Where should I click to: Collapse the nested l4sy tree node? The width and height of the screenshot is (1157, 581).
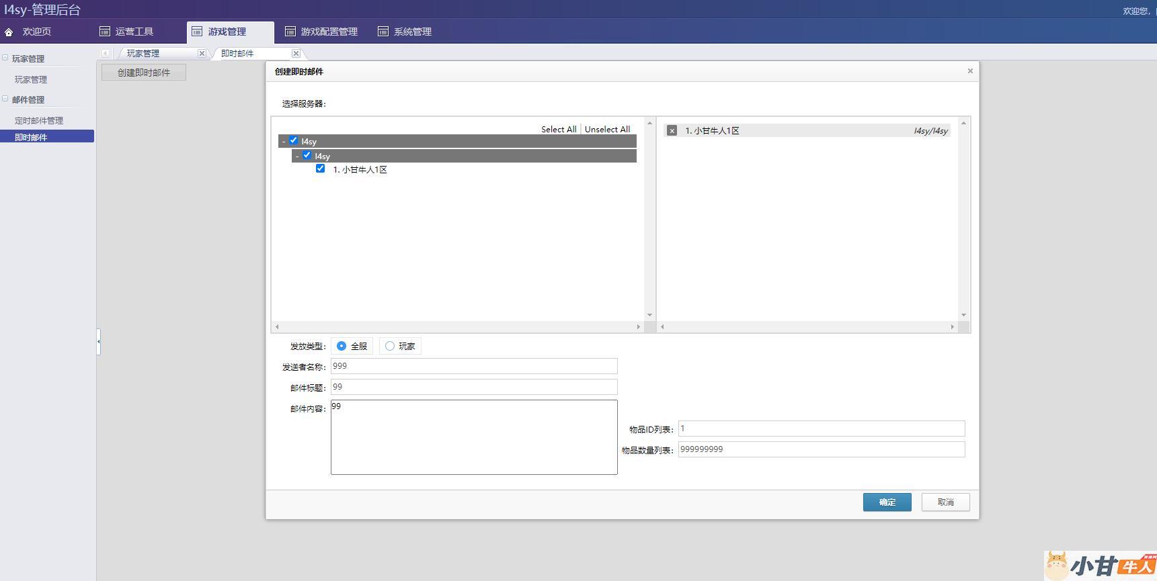(297, 157)
